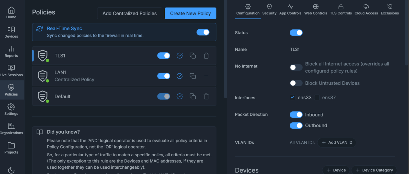Open Organizations from the sidebar
This screenshot has height=174, width=409.
pos(11,129)
